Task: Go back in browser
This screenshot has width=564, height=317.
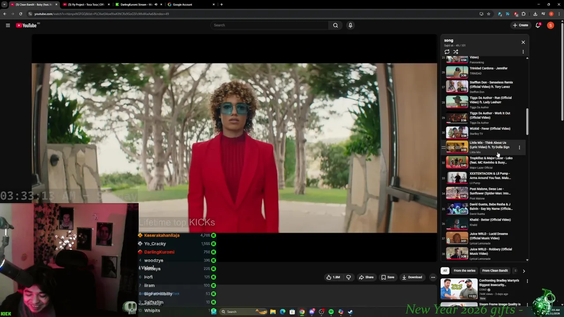Action: [4, 14]
